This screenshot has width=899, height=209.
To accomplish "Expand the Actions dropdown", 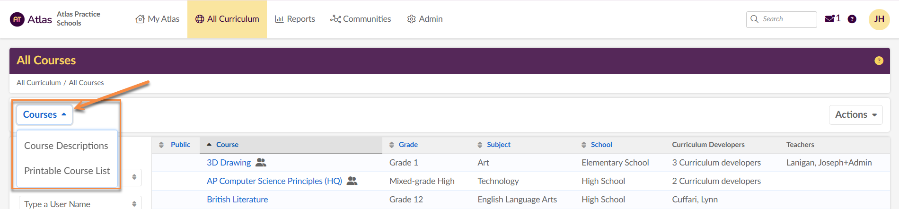I will [855, 115].
